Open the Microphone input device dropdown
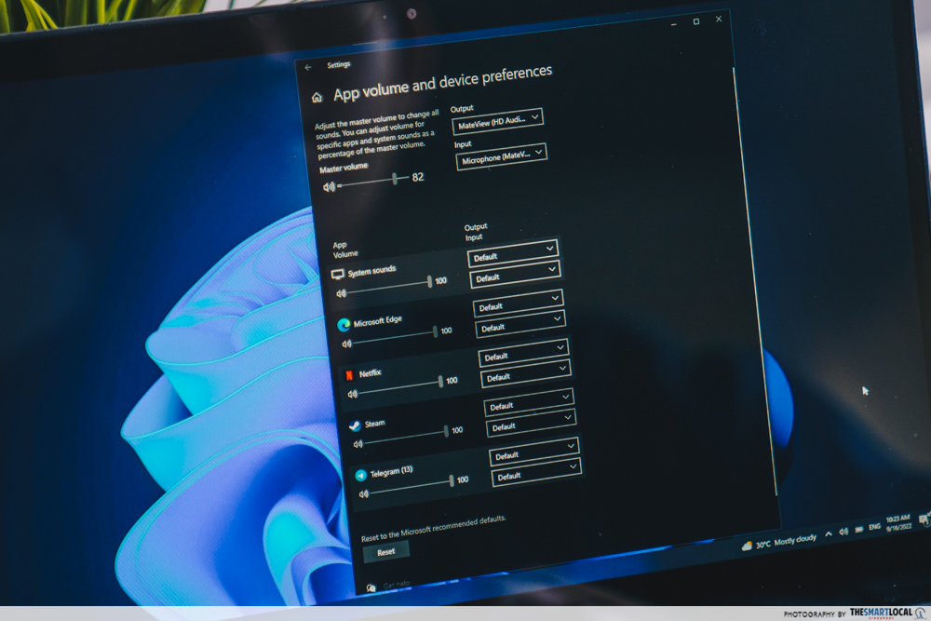This screenshot has width=931, height=621. click(501, 156)
